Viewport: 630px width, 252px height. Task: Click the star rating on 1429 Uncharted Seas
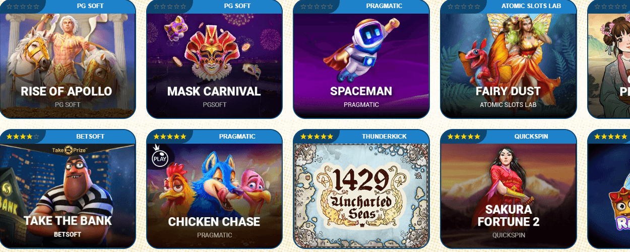coord(317,137)
